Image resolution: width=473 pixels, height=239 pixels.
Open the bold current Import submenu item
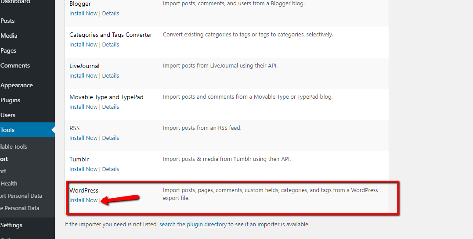coord(4,159)
